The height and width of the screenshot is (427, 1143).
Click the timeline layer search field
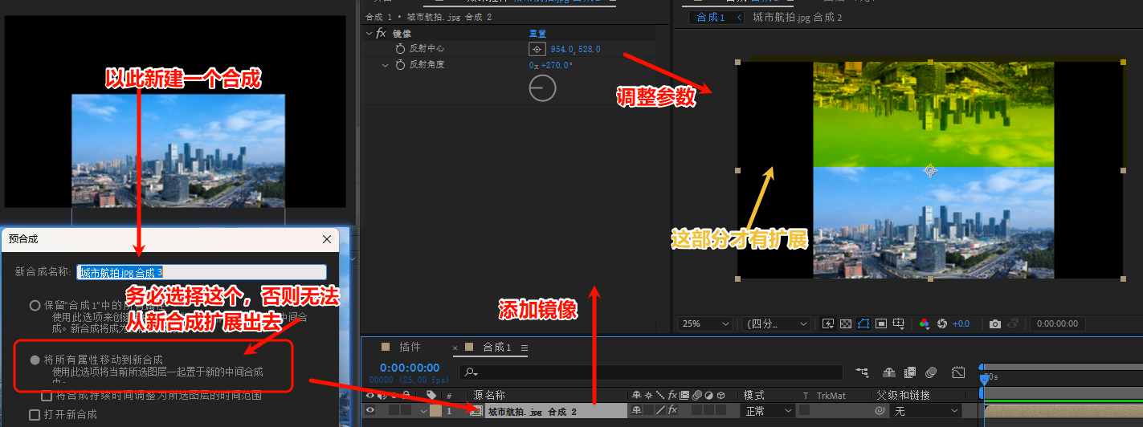(651, 372)
